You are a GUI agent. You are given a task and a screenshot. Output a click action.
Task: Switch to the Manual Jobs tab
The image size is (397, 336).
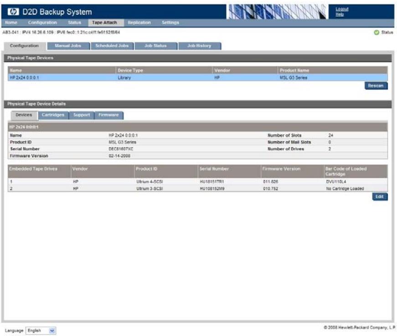[x=68, y=46]
